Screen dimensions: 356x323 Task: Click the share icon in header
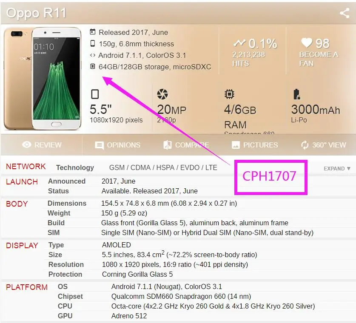345,13
